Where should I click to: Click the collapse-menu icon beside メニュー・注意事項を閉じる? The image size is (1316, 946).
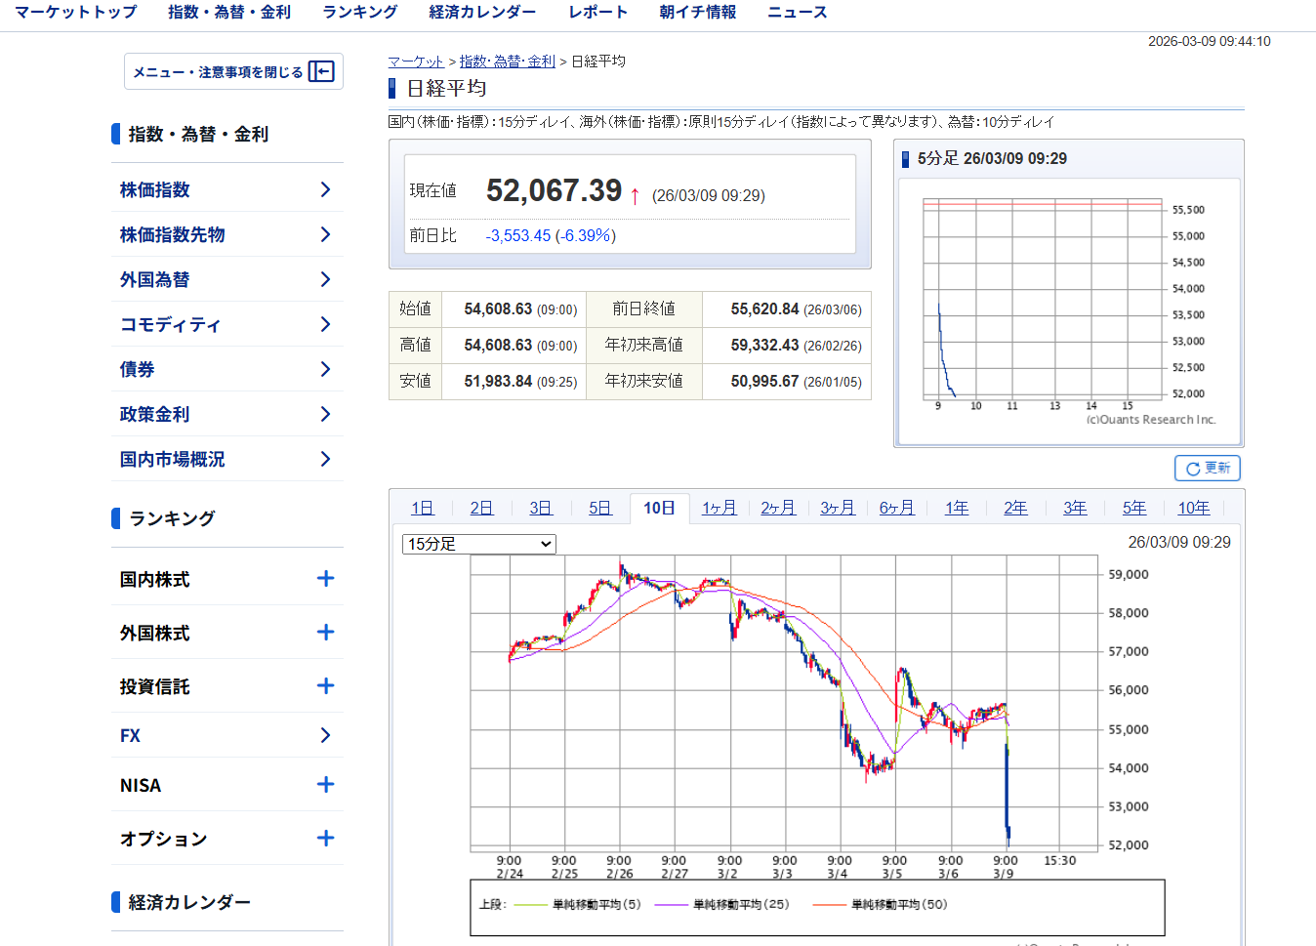pos(321,71)
